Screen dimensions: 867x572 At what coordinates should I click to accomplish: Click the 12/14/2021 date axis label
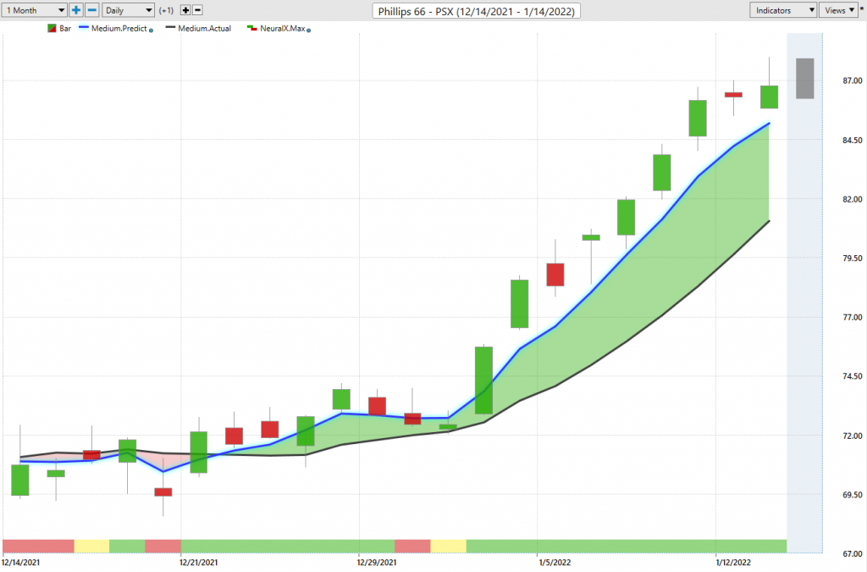point(20,563)
